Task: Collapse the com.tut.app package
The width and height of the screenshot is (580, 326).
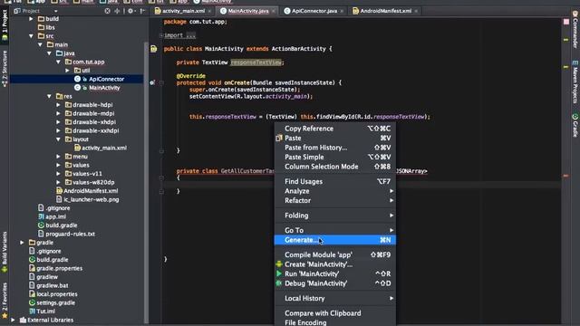Action: (x=58, y=62)
